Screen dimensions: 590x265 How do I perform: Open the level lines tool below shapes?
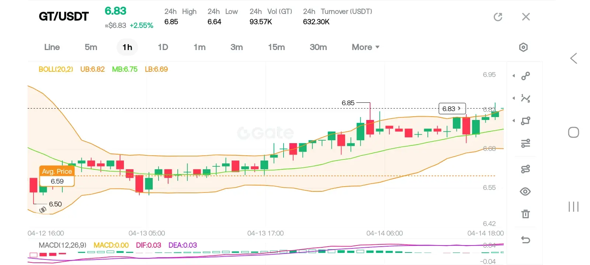coord(525,143)
